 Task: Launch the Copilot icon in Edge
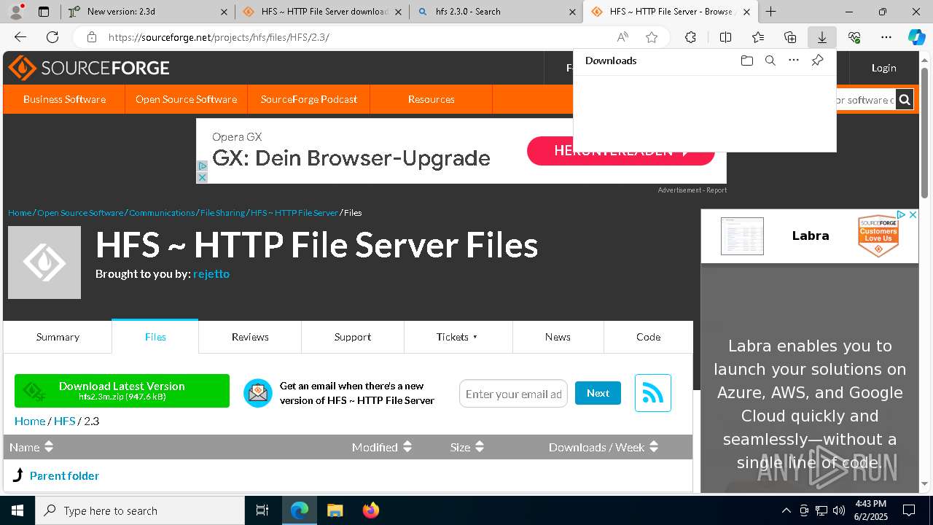tap(916, 37)
